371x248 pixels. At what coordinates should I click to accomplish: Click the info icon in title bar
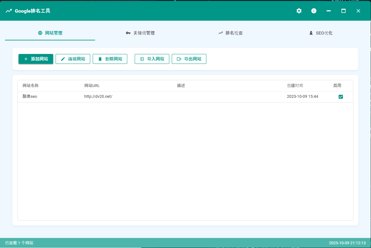tap(314, 11)
